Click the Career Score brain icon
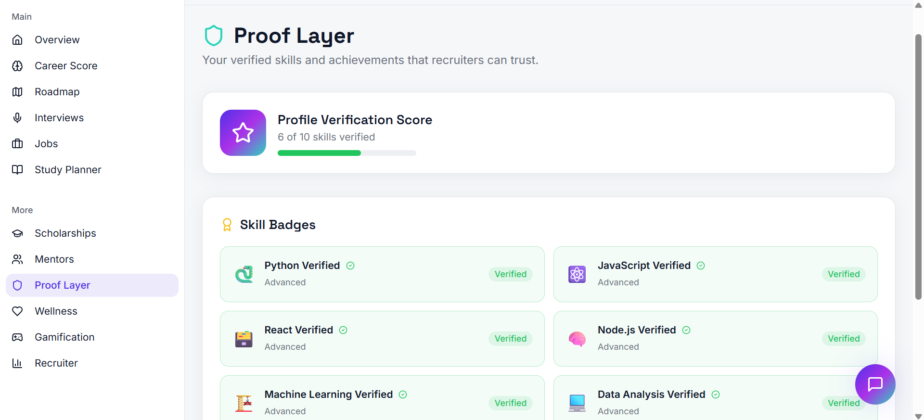Image resolution: width=924 pixels, height=420 pixels. [17, 66]
